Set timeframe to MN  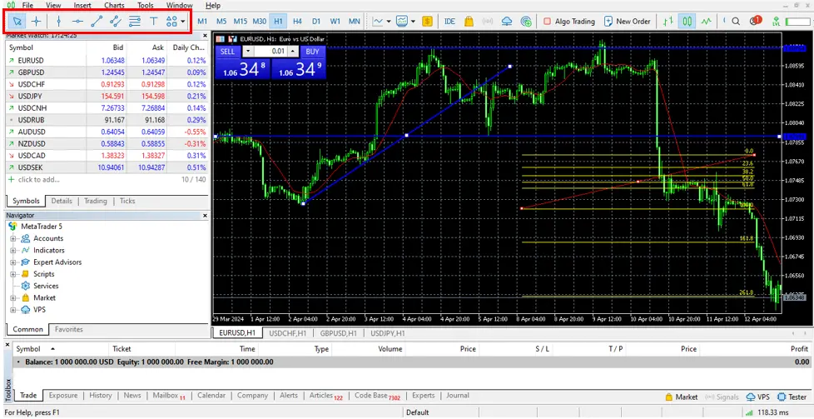(x=354, y=22)
